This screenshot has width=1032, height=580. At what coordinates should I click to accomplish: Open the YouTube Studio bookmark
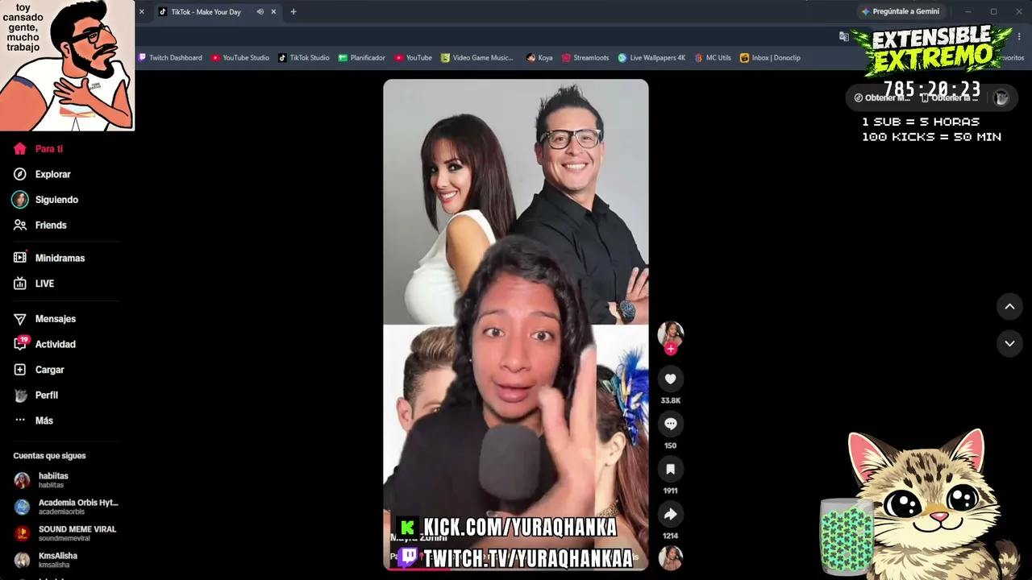[240, 58]
